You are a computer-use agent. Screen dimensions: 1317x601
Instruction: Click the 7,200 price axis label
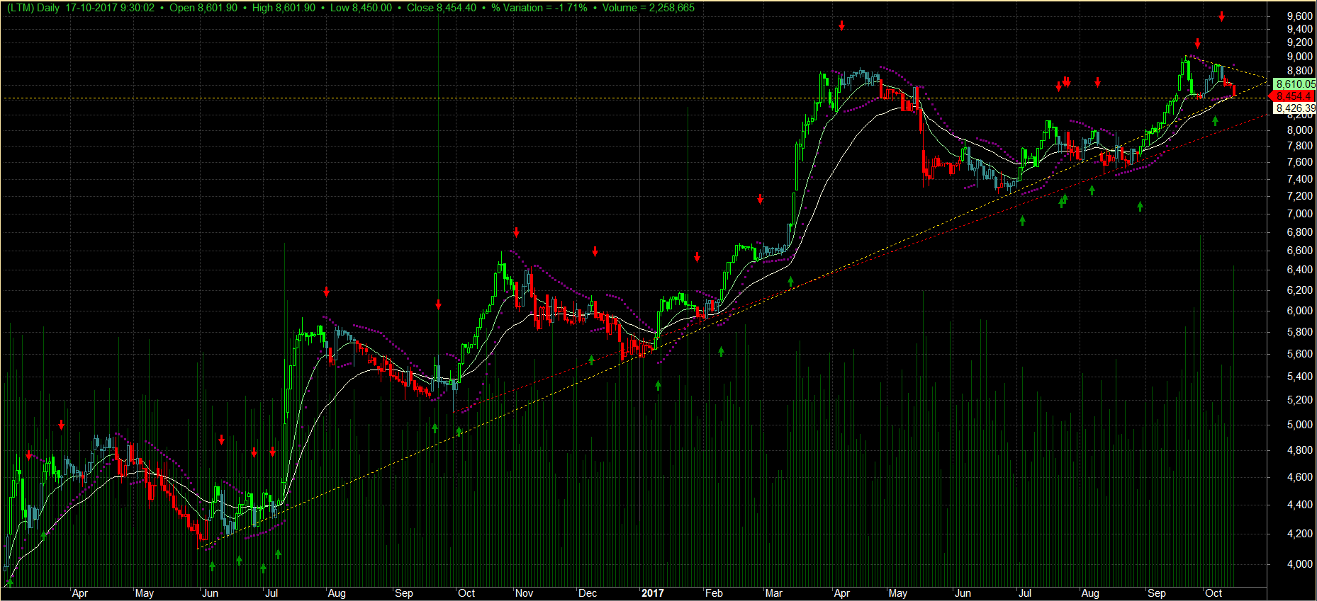tap(1299, 196)
